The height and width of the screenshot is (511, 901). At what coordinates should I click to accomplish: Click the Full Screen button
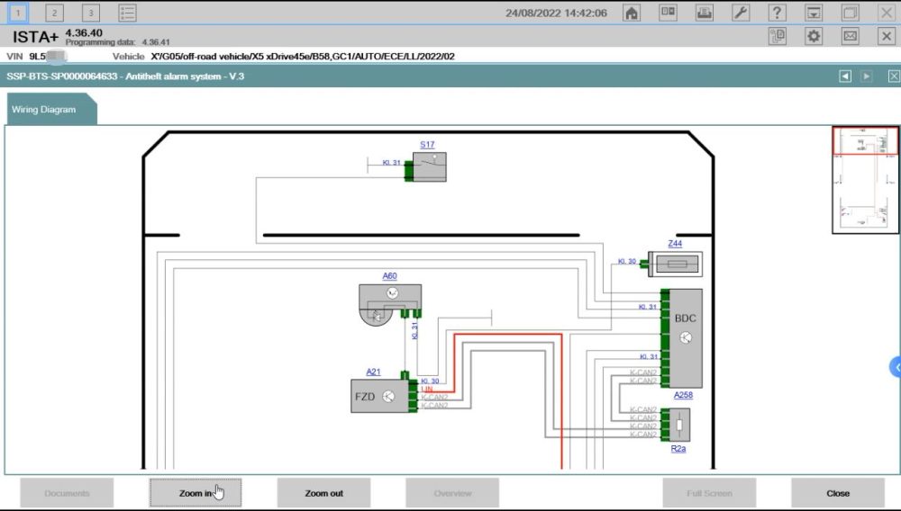click(x=709, y=493)
